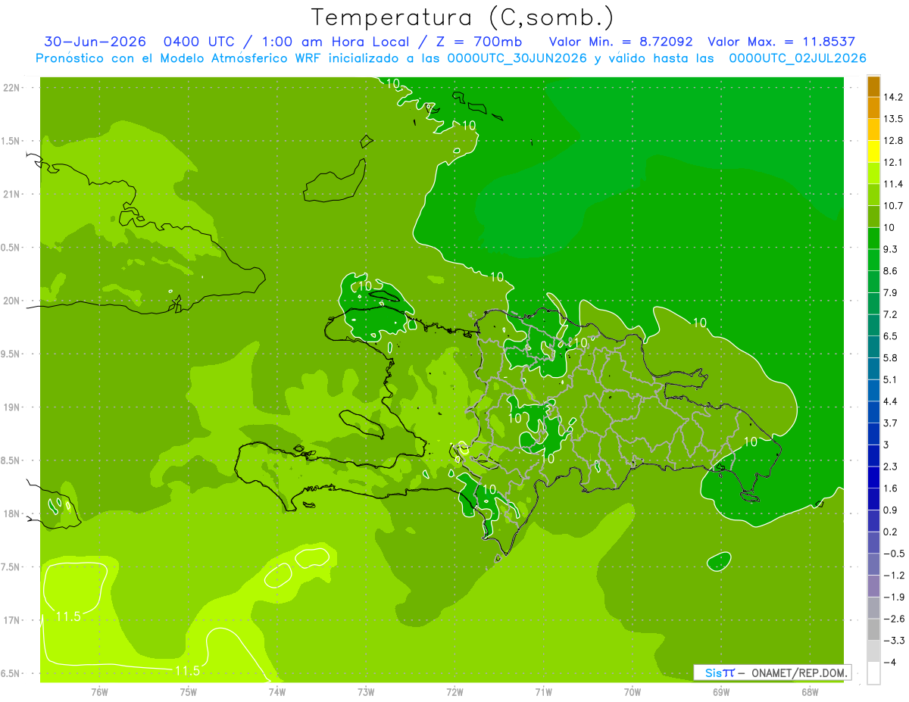The width and height of the screenshot is (909, 702).
Task: Click the '-1.9' color scale value
Action: [x=894, y=597]
